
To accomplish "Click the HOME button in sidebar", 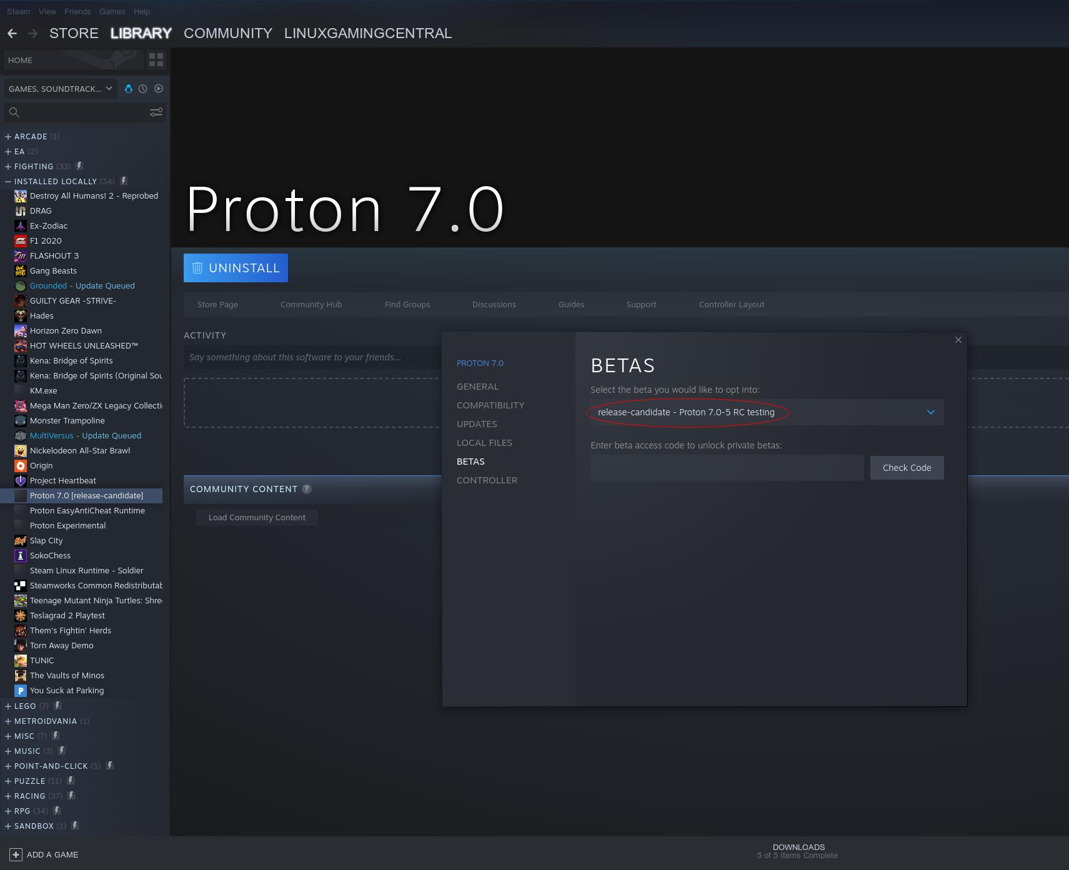I will 72,60.
